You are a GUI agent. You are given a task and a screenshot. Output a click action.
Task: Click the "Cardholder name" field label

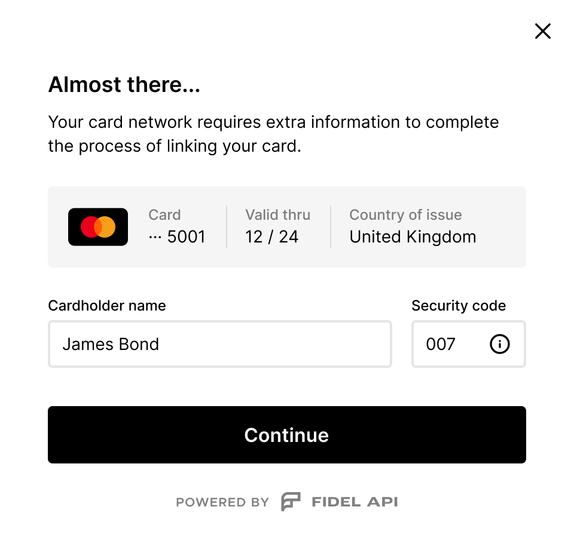(107, 306)
